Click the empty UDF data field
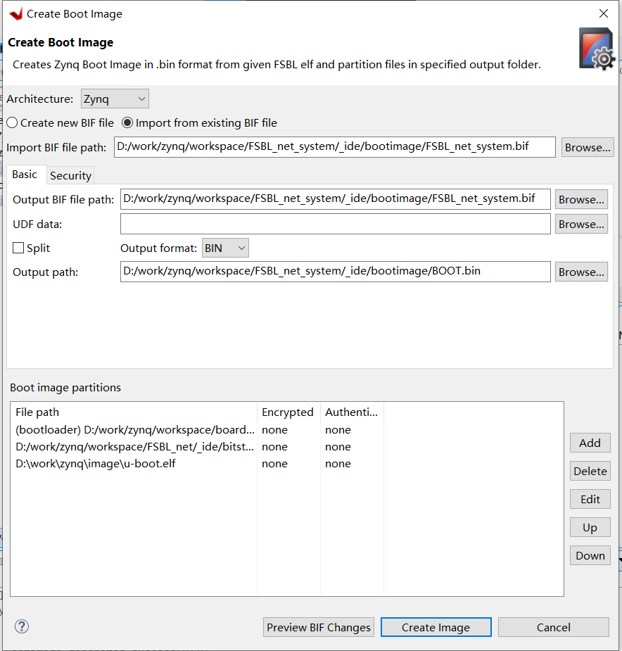Image resolution: width=622 pixels, height=651 pixels. click(336, 224)
